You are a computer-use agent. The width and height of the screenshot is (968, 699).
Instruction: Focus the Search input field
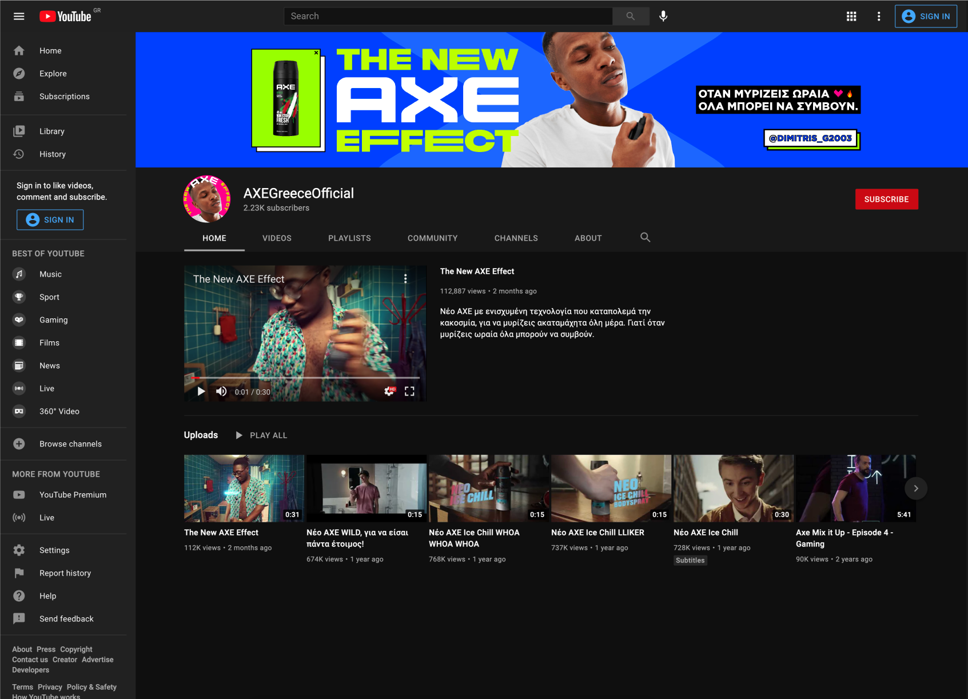(x=448, y=16)
